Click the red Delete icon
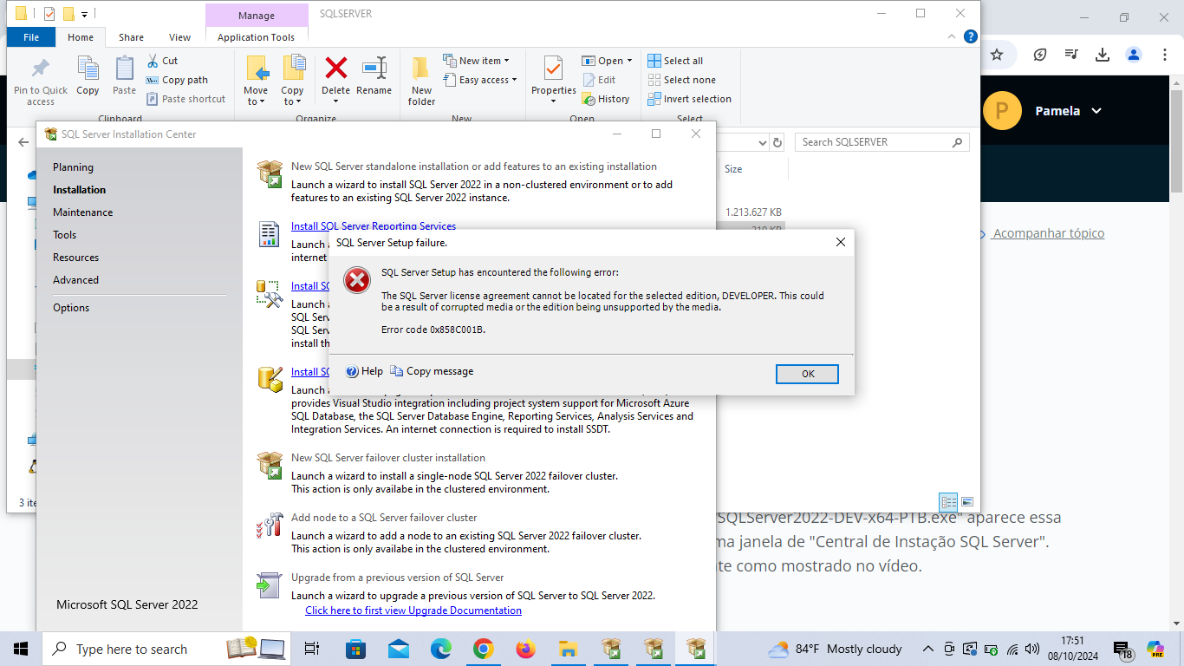The image size is (1184, 666). 335,68
